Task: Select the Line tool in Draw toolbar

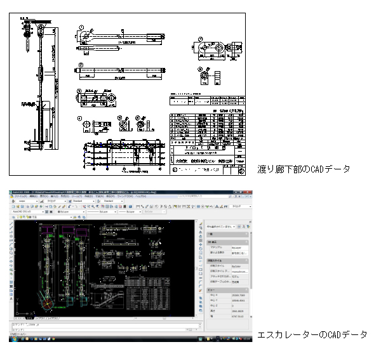Action: pos(11,223)
